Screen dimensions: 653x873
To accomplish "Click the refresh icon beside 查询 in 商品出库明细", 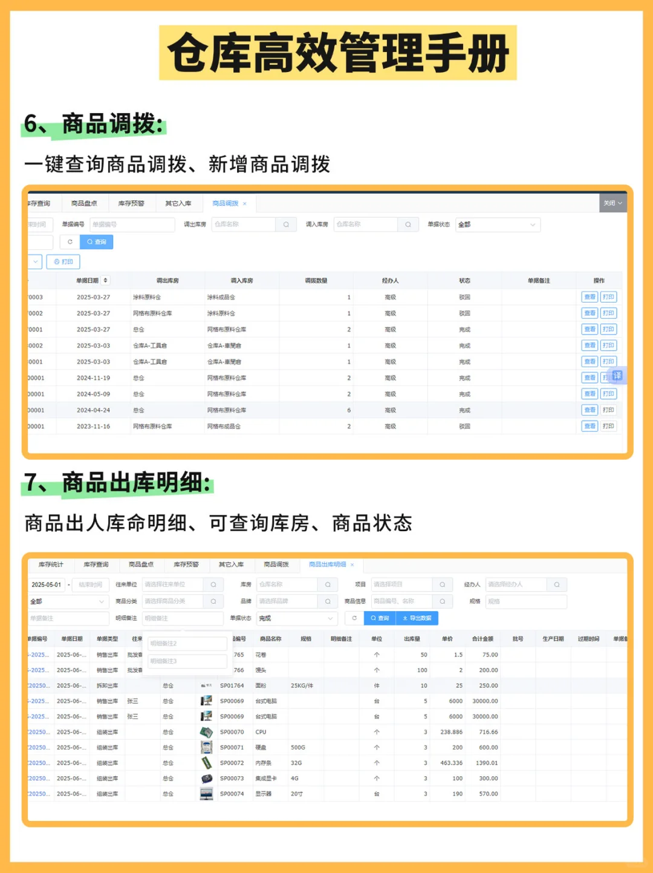I will 354,618.
